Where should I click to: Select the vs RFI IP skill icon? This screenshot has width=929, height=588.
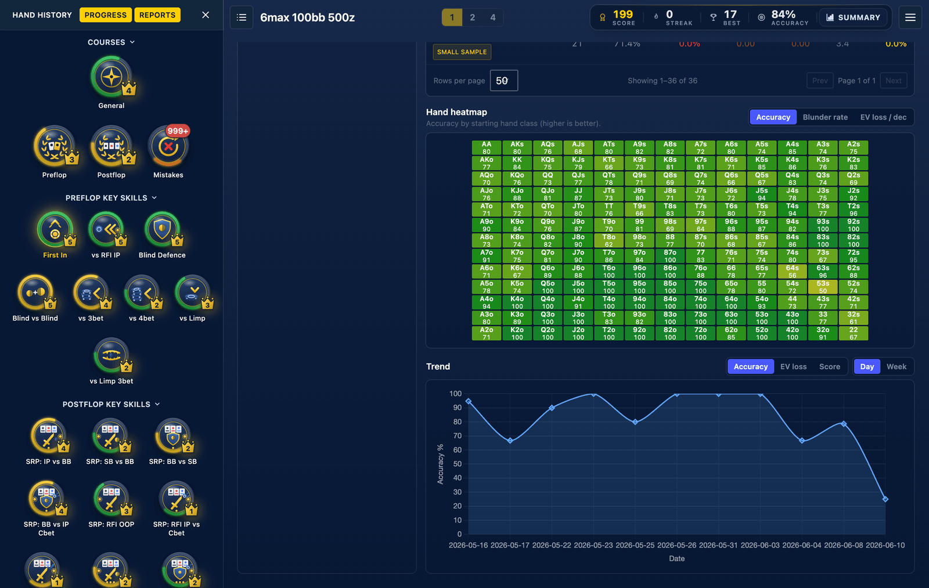[x=106, y=229]
